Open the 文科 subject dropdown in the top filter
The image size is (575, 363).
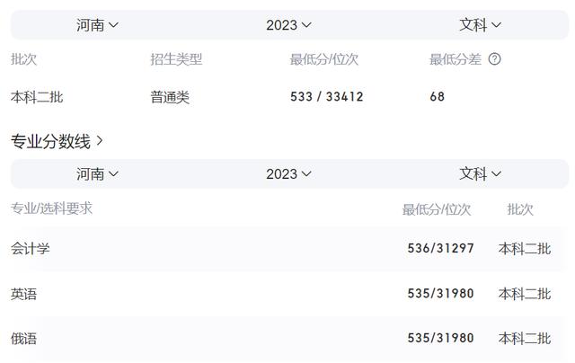(481, 25)
